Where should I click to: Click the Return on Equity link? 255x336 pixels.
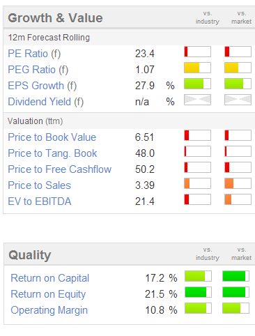click(x=48, y=294)
